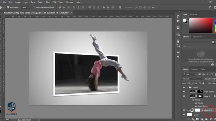Viewport: 216px width, 121px height.
Task: Select the Layer 1 white thumbnail
Action: [x=190, y=115]
